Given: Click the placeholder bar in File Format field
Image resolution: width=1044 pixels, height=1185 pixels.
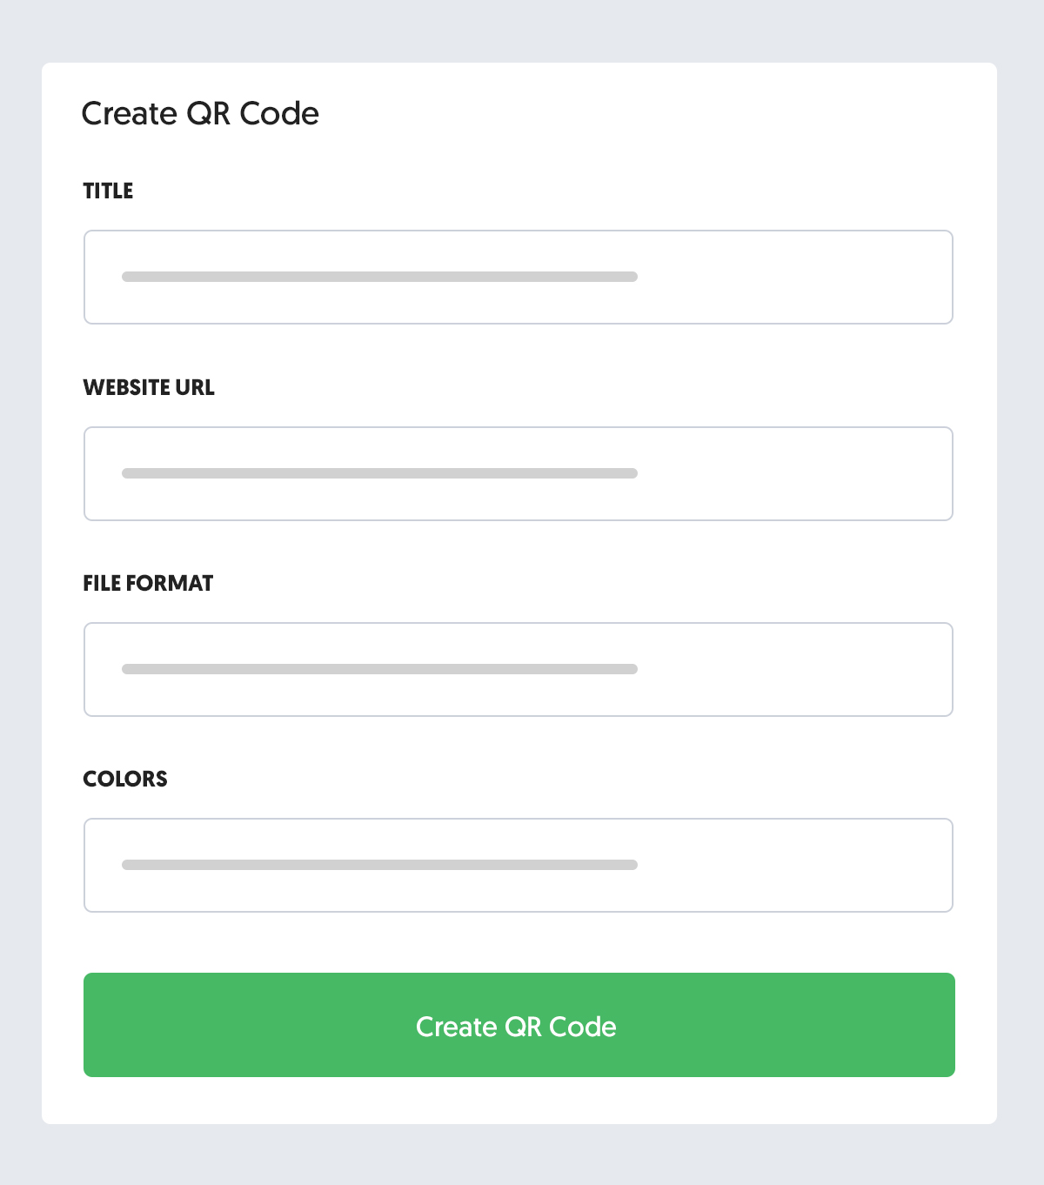Looking at the screenshot, I should (379, 669).
